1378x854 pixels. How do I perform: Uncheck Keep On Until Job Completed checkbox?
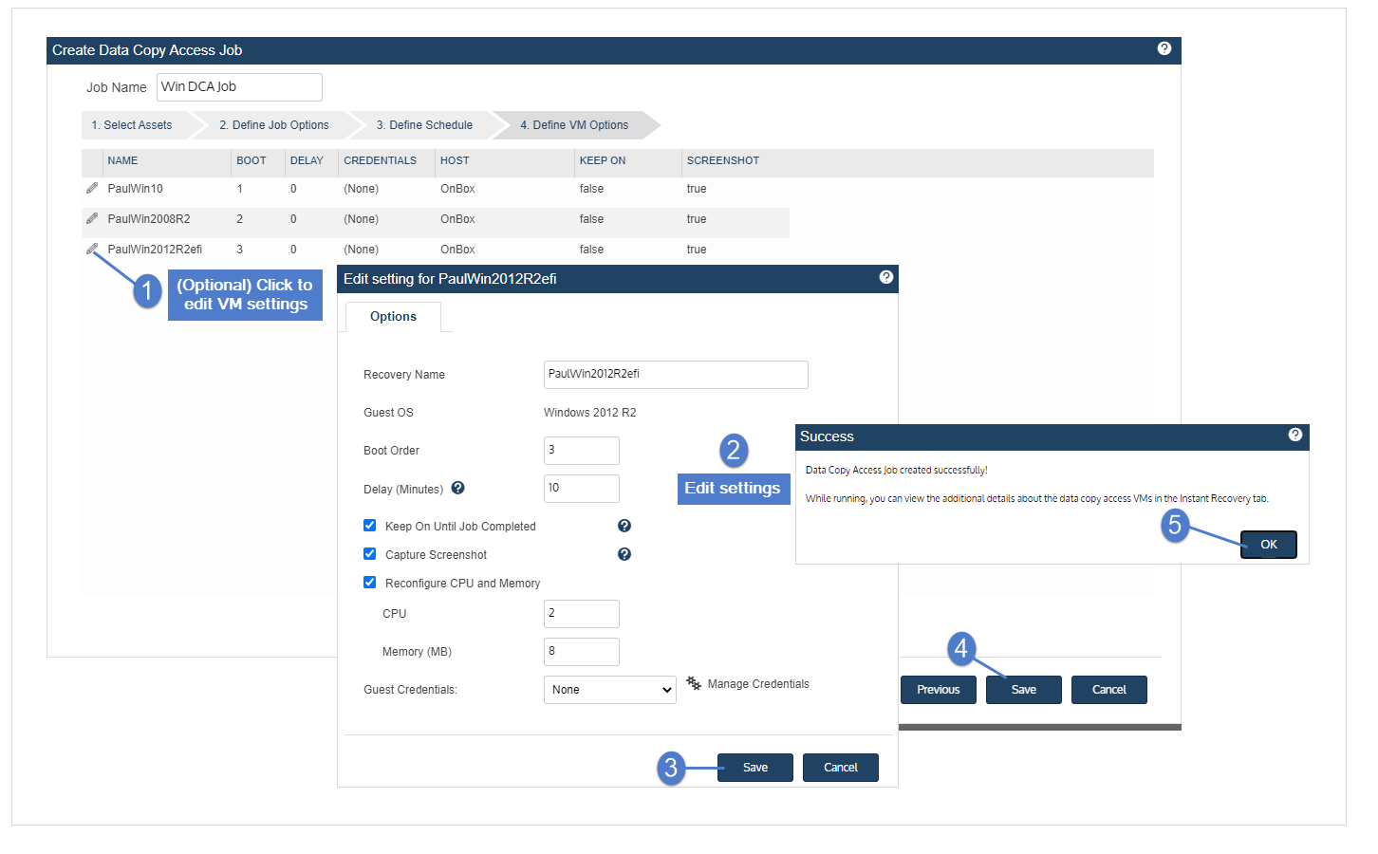click(x=370, y=526)
